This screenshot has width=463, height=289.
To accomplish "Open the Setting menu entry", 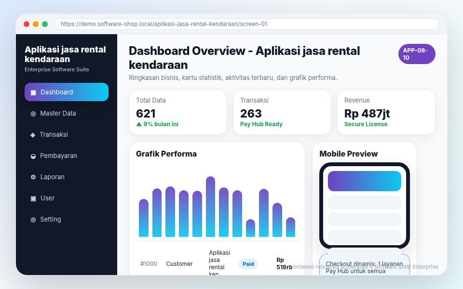I will point(67,220).
